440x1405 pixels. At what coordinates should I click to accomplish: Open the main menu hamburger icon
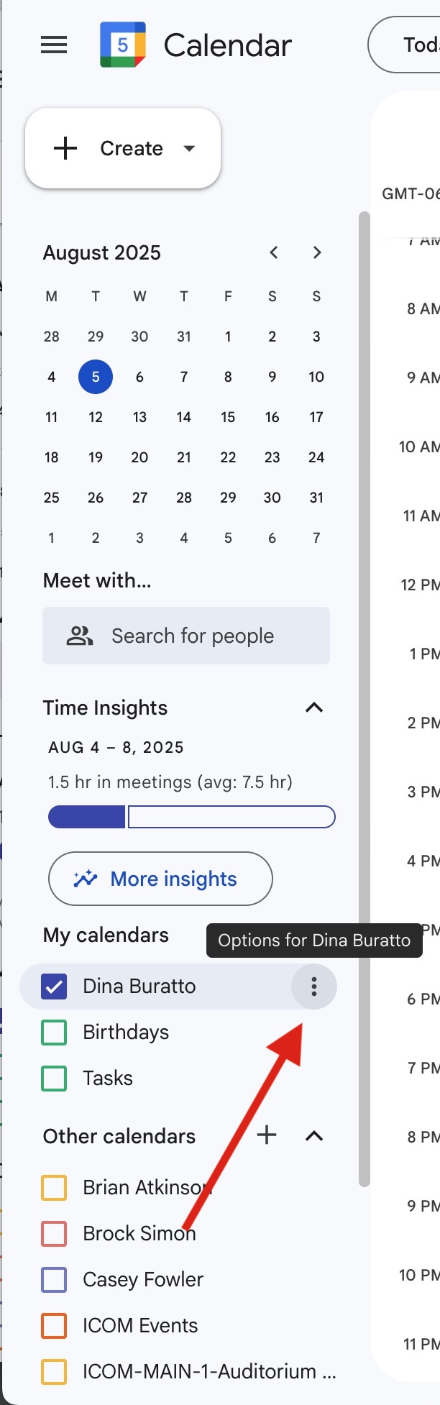click(x=54, y=45)
